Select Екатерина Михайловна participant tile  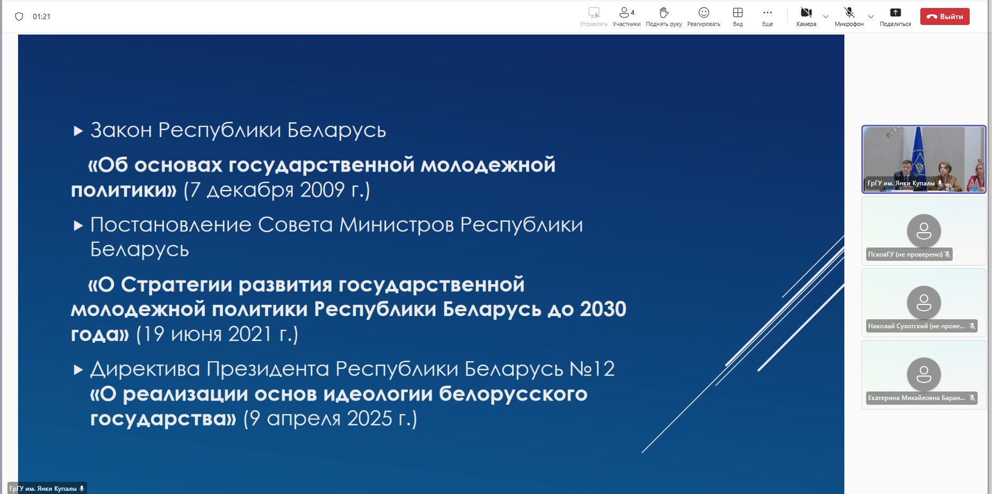[x=923, y=374]
